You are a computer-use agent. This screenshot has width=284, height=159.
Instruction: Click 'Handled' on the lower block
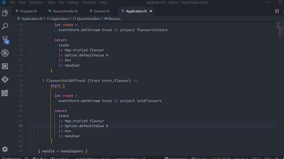pos(72,136)
